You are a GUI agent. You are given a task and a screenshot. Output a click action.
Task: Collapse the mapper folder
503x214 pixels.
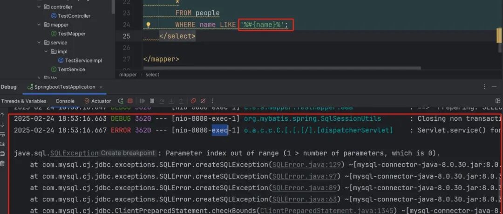39,25
